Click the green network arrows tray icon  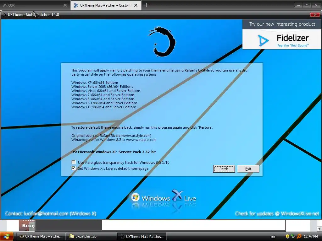[x=293, y=236]
